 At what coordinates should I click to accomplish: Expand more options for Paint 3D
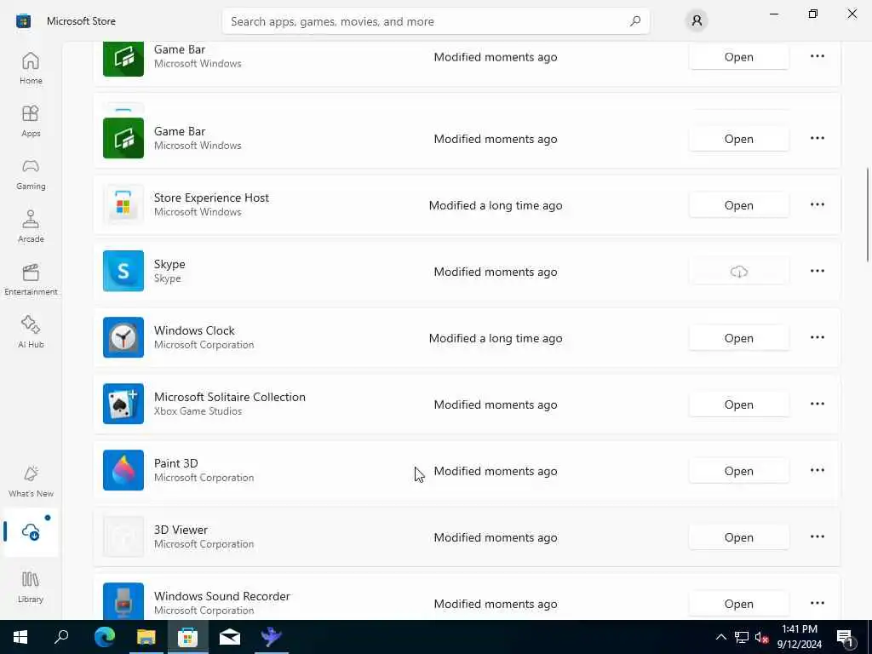[x=817, y=470]
